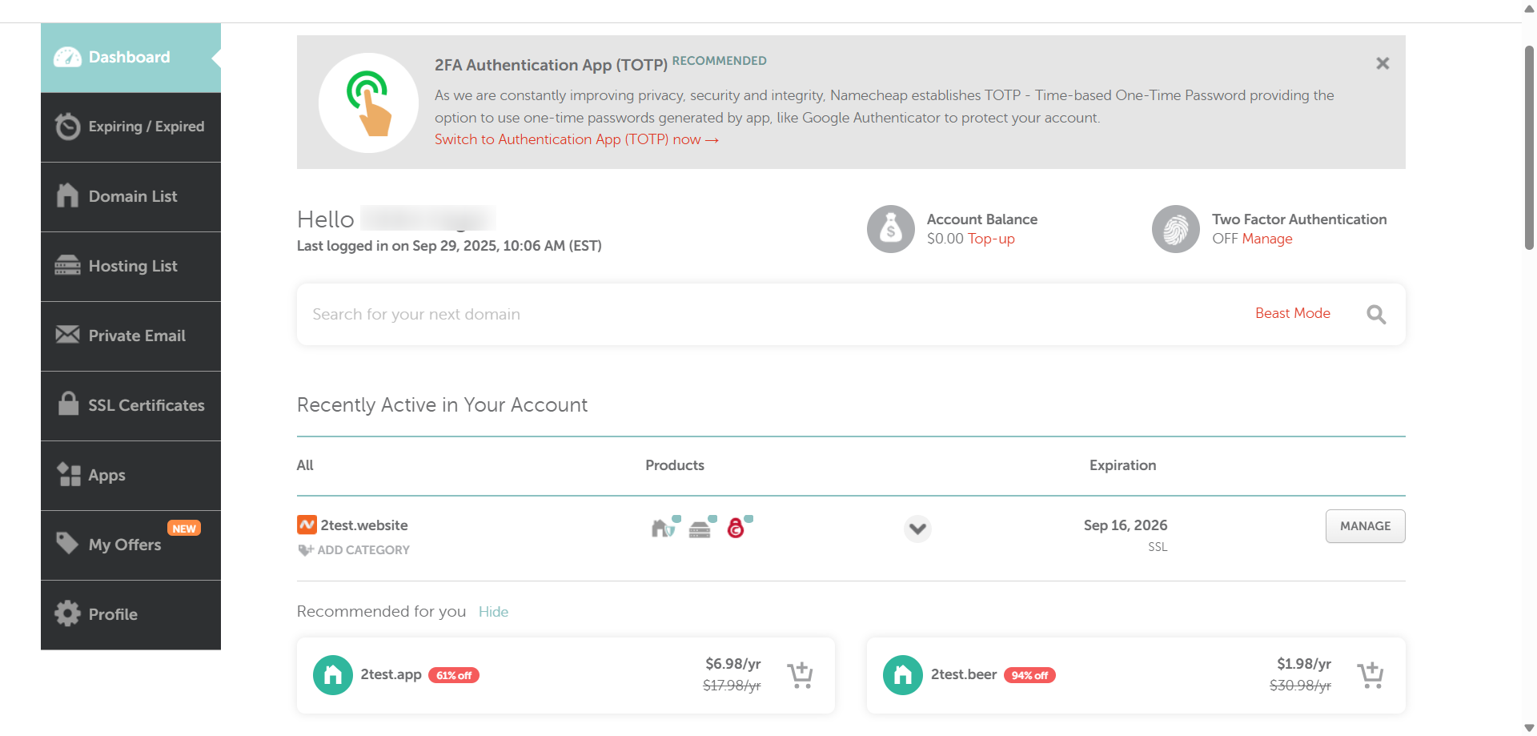
Task: Click the Products column header
Action: pos(675,465)
